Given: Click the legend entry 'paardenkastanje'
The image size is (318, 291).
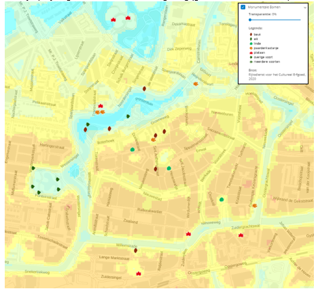Looking at the screenshot, I should [266, 48].
